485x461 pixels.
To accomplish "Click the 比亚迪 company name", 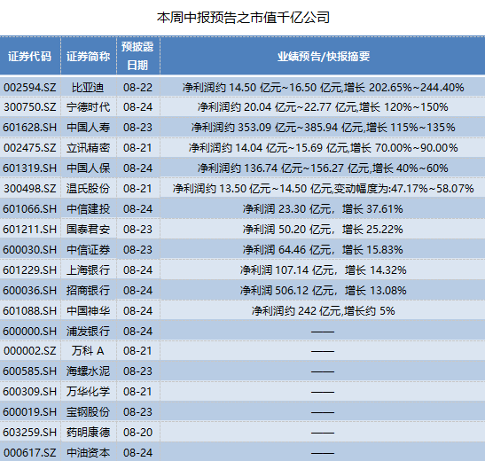I will pyautogui.click(x=88, y=88).
